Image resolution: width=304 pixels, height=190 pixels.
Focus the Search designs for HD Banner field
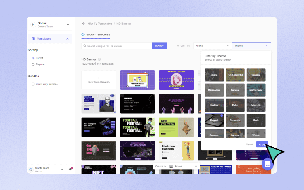(x=117, y=46)
